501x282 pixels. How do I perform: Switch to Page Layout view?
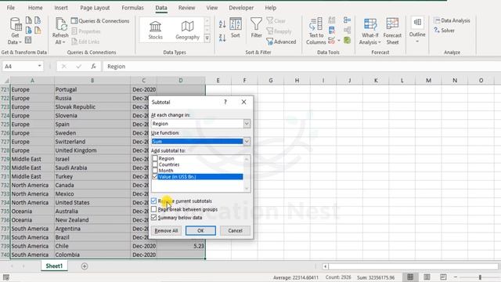click(427, 277)
